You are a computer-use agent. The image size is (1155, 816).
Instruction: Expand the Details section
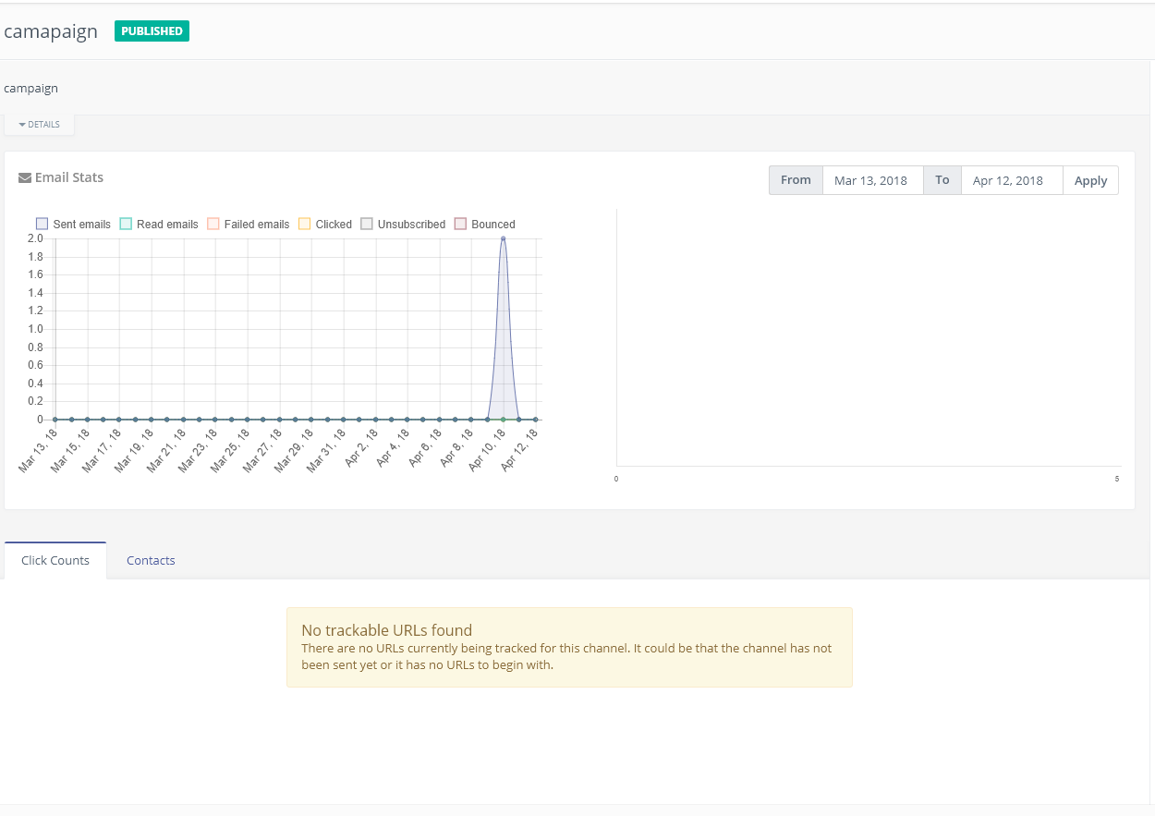point(39,124)
